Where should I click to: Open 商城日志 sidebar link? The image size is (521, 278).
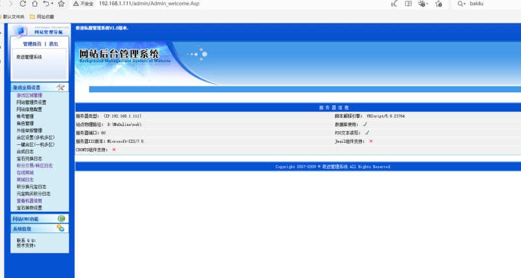(25, 179)
